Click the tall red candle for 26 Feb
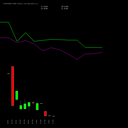This screenshot has width=128, height=128. pyautogui.click(x=13, y=86)
